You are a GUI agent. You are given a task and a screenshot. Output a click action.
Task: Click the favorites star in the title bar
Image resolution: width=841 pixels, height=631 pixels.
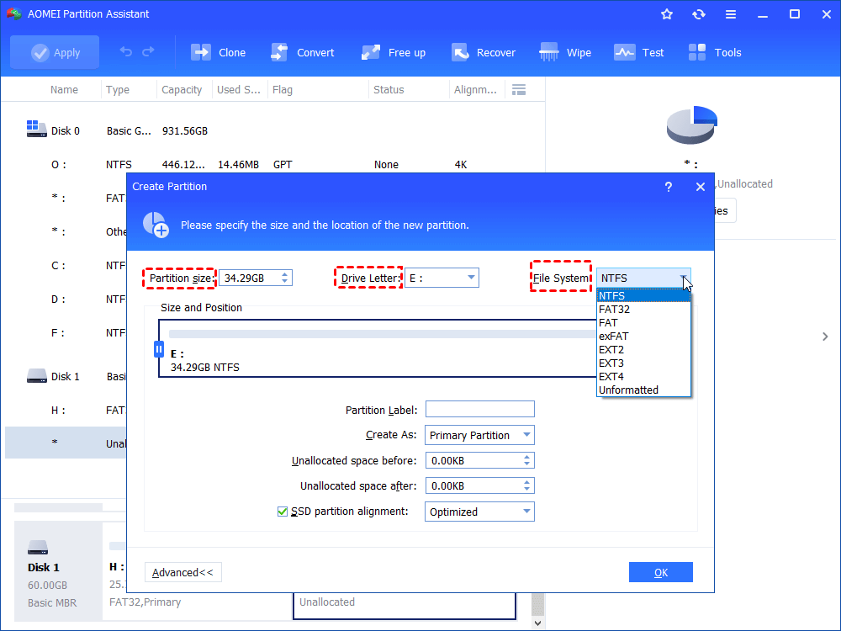[x=666, y=13]
